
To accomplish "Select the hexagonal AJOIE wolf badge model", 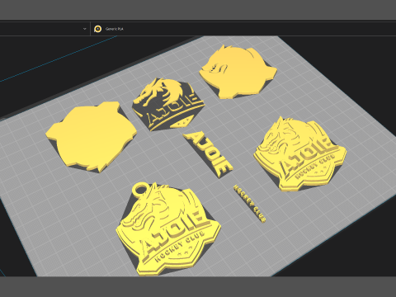I will click(167, 105).
